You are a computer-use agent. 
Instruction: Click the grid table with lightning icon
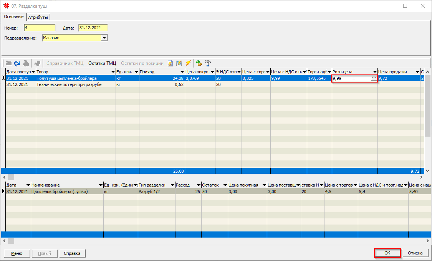pos(179,63)
